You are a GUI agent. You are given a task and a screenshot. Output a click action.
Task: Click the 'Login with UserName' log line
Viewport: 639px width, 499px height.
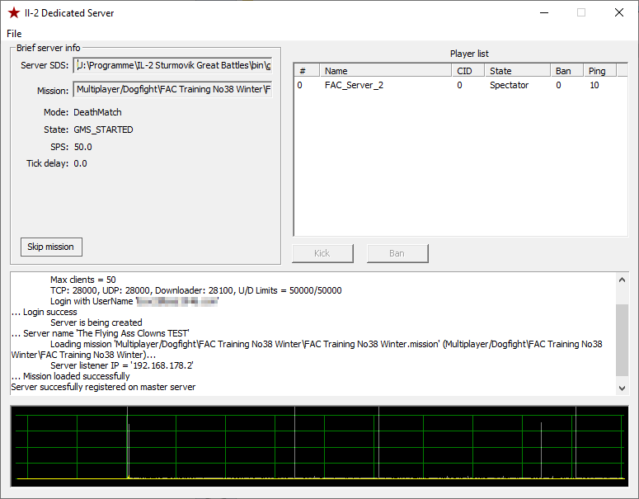tap(134, 301)
